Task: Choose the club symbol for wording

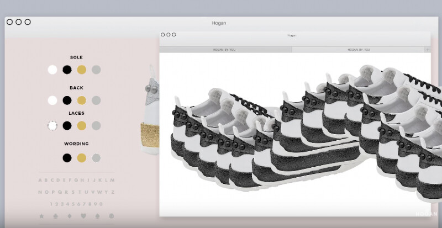Action: pos(55,215)
